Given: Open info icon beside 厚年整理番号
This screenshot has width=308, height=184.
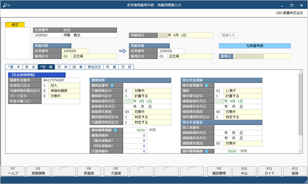Looking at the screenshot, I should (x=206, y=85).
